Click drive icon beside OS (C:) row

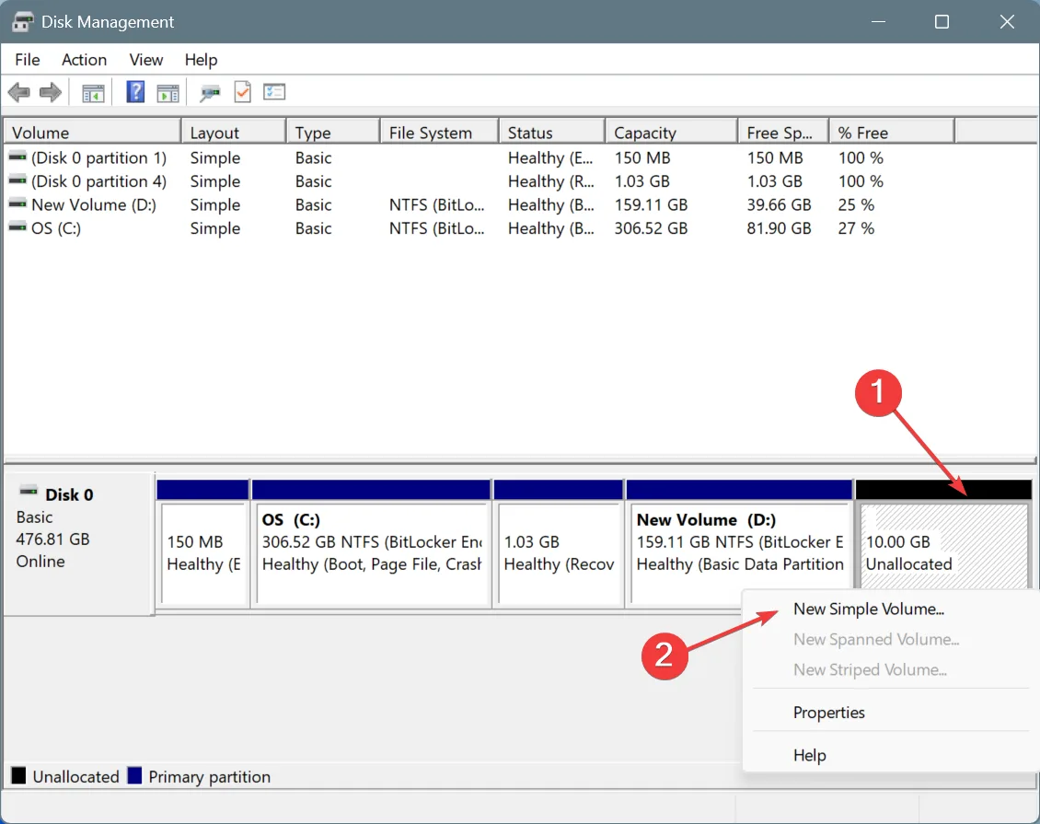[17, 227]
